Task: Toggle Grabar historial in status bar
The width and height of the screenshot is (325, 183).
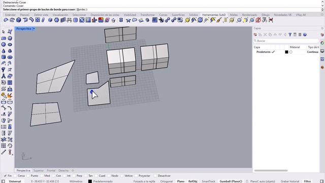Action: pos(290,181)
